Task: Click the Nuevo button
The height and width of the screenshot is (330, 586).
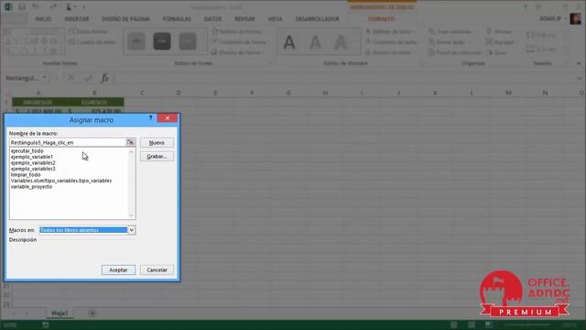Action: pyautogui.click(x=157, y=143)
